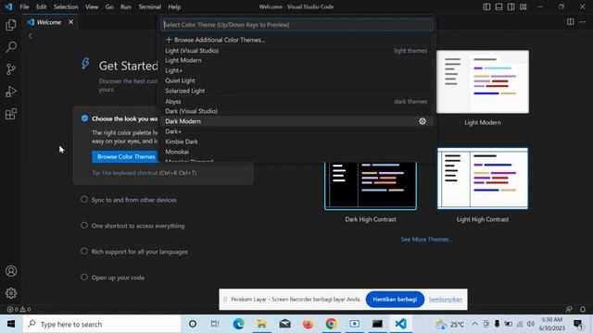This screenshot has width=593, height=333.
Task: Open Google Chrome from taskbar
Action: click(331, 324)
